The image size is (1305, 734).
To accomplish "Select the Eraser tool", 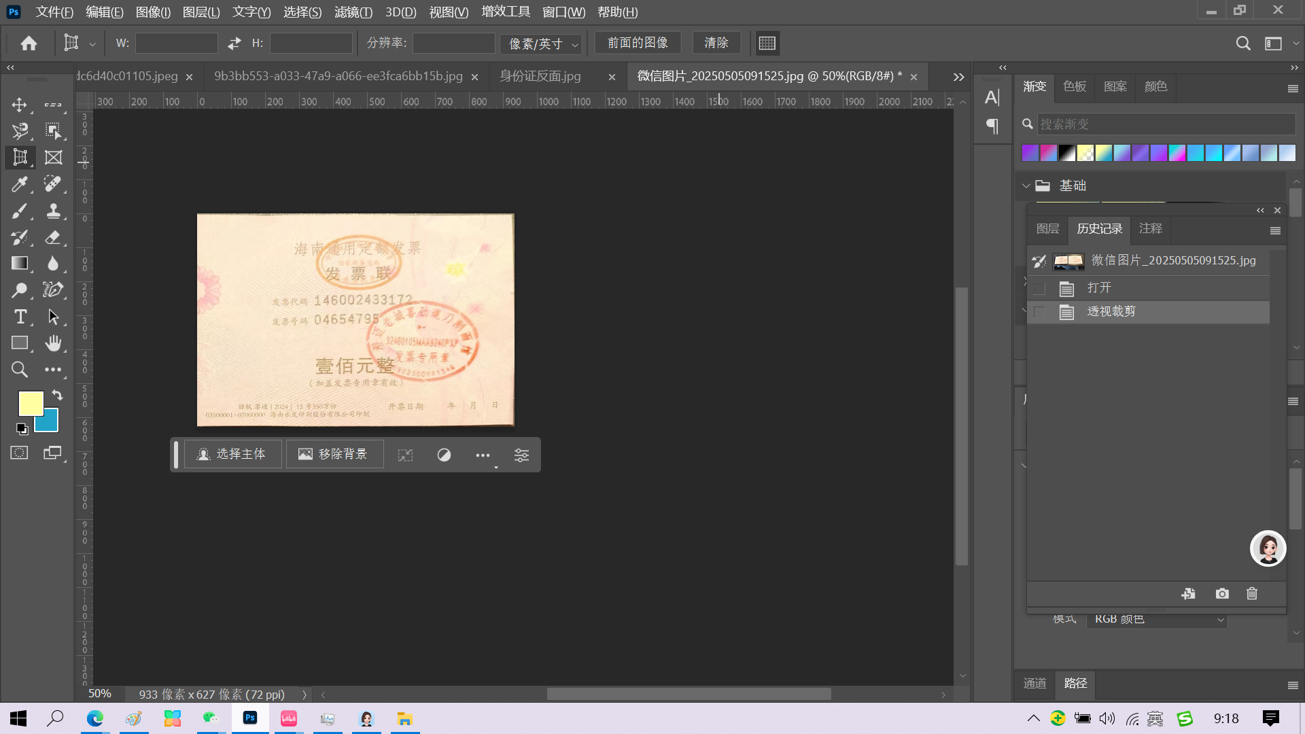I will tap(53, 237).
